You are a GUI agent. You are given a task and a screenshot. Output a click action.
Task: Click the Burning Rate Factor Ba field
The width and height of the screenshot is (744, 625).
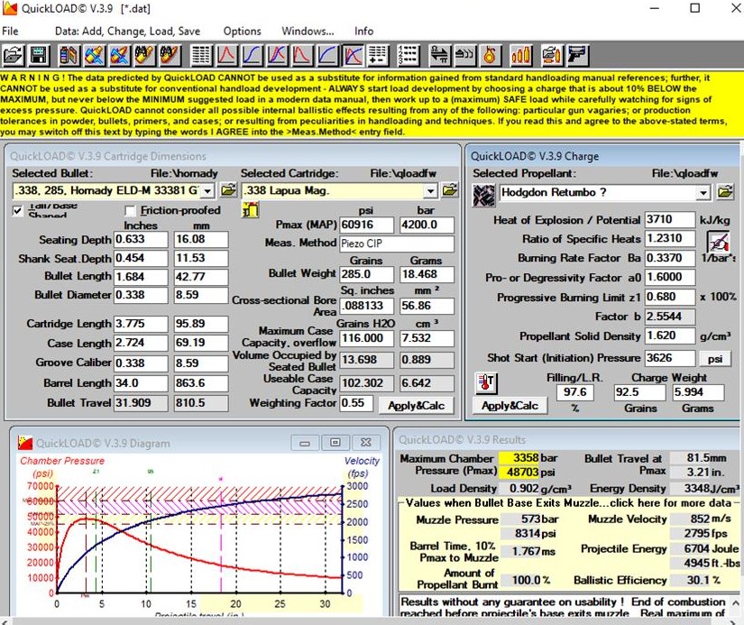[669, 258]
